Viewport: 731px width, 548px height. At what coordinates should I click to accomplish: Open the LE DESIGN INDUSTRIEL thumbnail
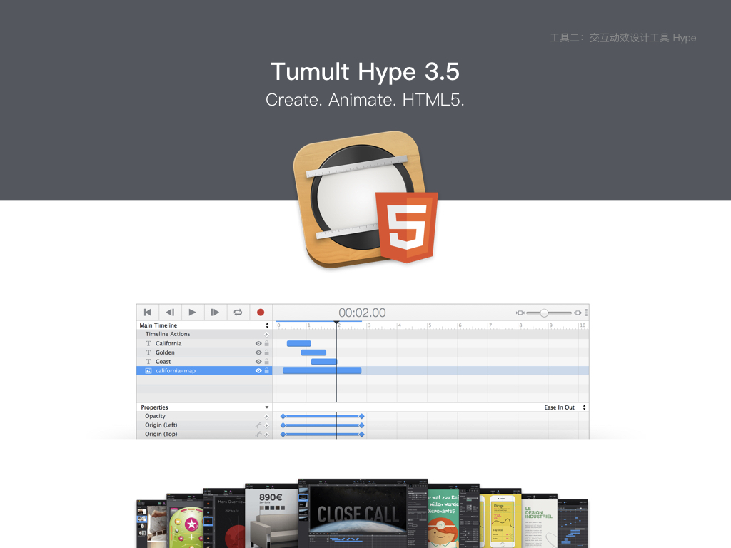point(540,521)
